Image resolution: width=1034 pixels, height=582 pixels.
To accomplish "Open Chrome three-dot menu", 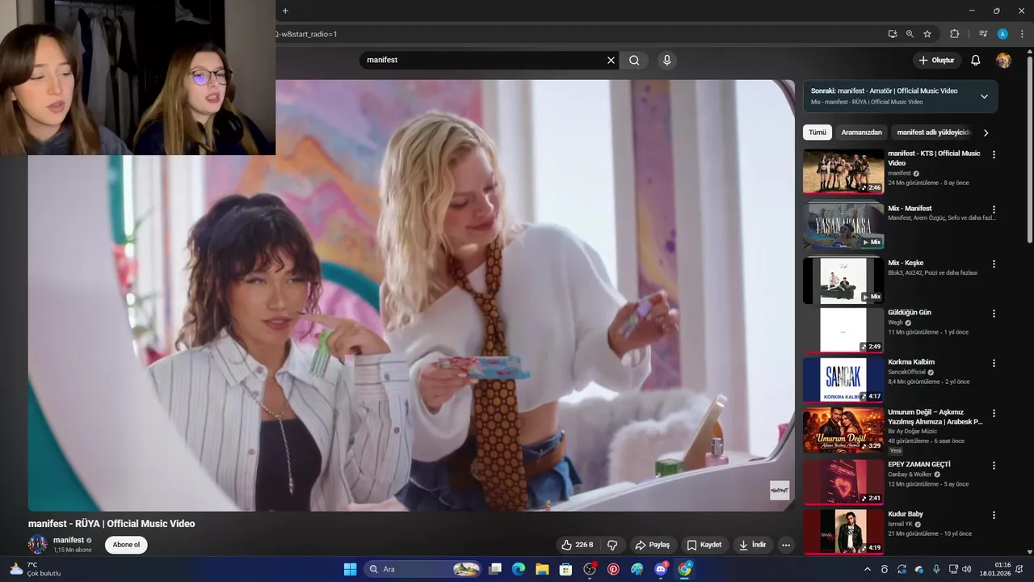I will (1022, 34).
